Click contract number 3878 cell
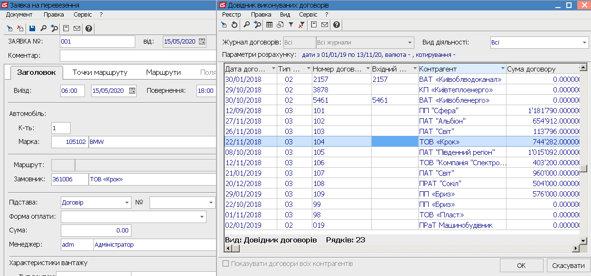Screen dimensions: 591x276 341,90
